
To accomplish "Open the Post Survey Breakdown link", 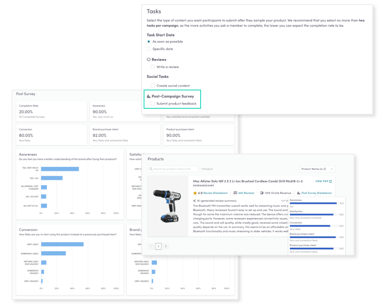I will pyautogui.click(x=317, y=193).
